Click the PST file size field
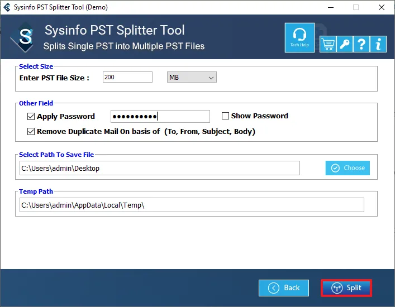 (x=127, y=78)
